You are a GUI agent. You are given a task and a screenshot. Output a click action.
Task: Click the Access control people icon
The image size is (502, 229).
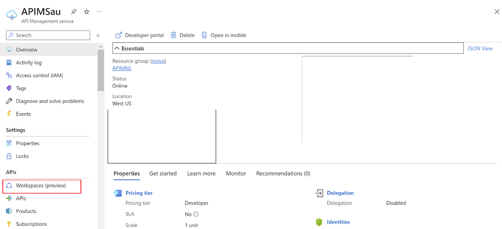point(9,75)
